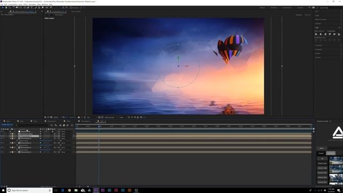Select the Selection tool in toolbar
Image resolution: width=343 pixels, height=193 pixels.
3,8
